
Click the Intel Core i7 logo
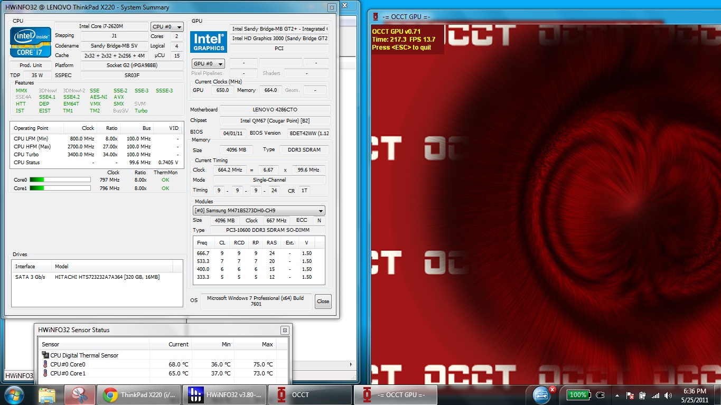[x=31, y=42]
